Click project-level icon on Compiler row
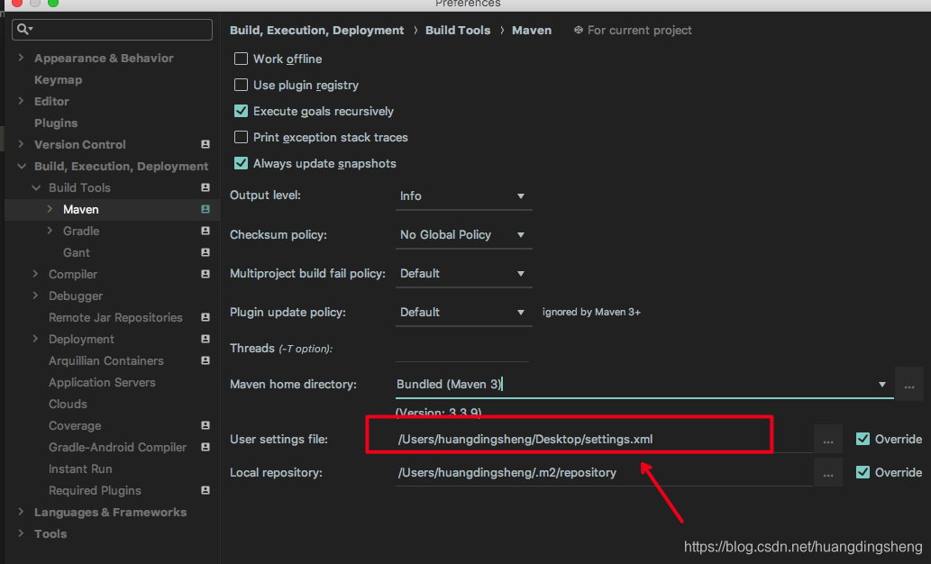The width and height of the screenshot is (931, 564). 205,274
